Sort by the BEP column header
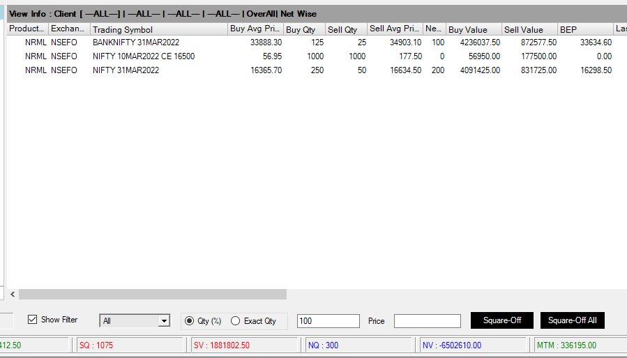627x358 pixels. tap(585, 29)
